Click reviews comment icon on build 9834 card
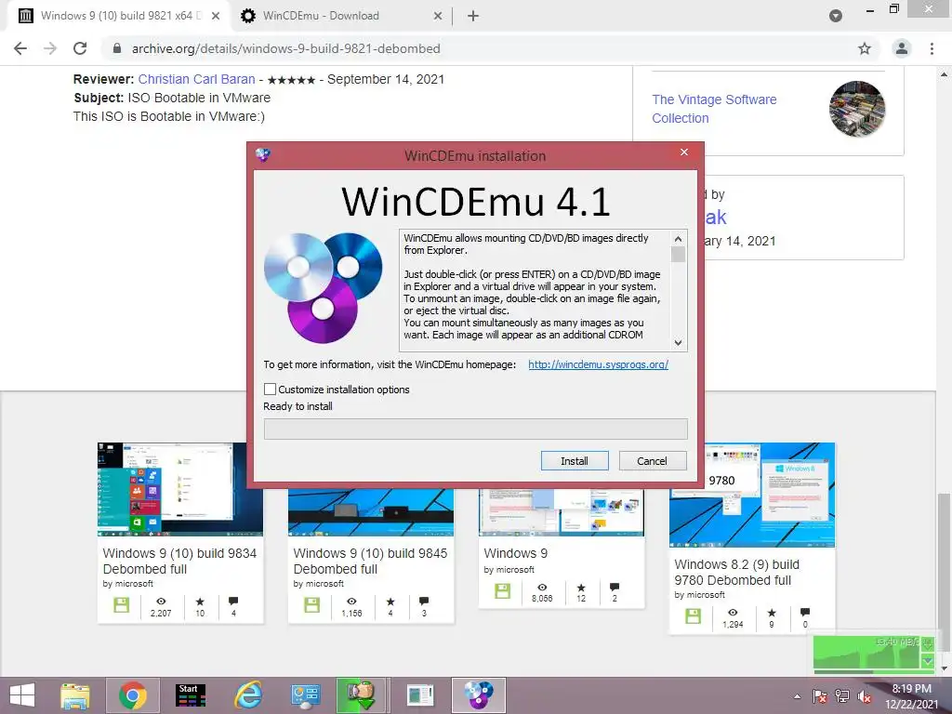 233,602
